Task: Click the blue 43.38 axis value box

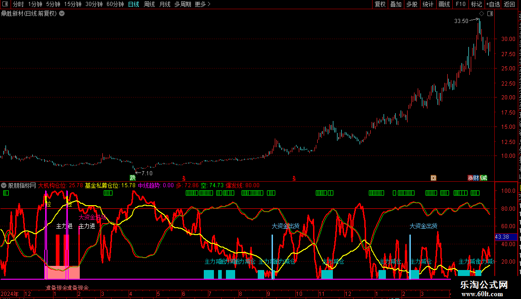Action: click(x=506, y=237)
